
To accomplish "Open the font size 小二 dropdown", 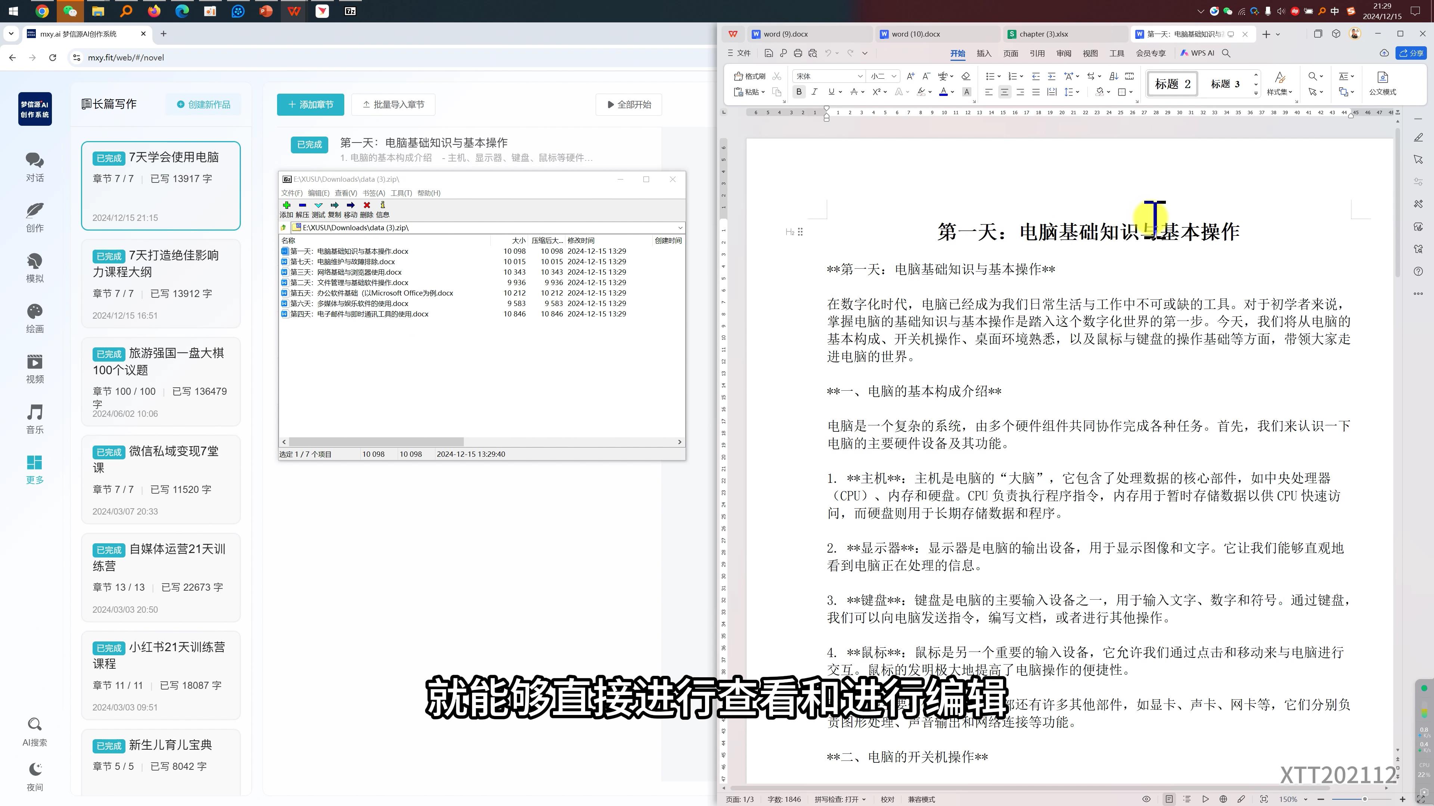I will tap(894, 76).
